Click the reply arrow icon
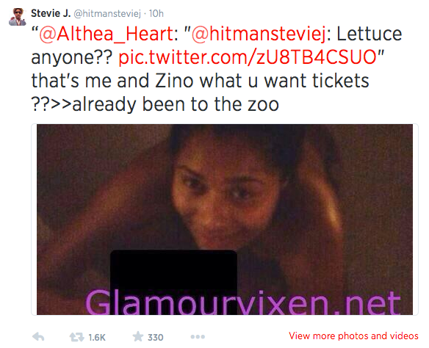 click(38, 336)
